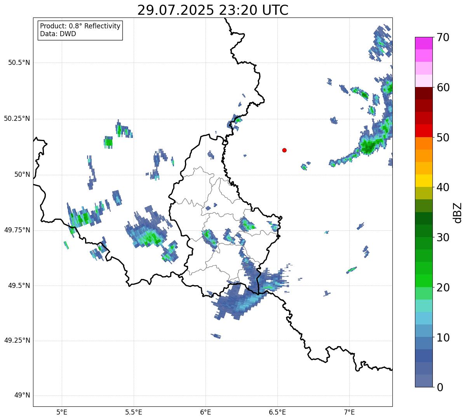The height and width of the screenshot is (420, 467).
Task: Click the palest pink swatch just above 60 dBZ
Action: 424,81
